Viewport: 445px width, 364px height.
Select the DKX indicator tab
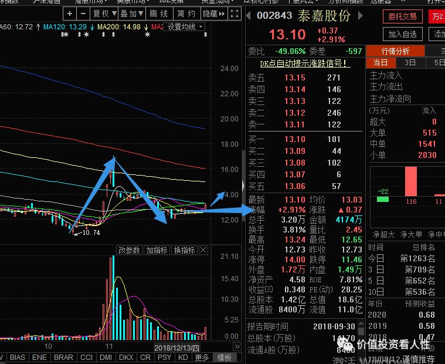coord(126,357)
